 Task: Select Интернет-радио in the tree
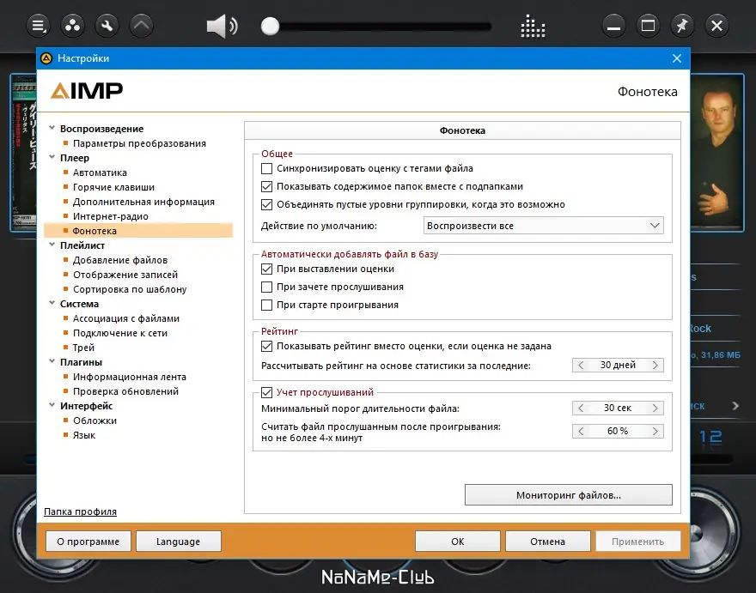pyautogui.click(x=111, y=216)
